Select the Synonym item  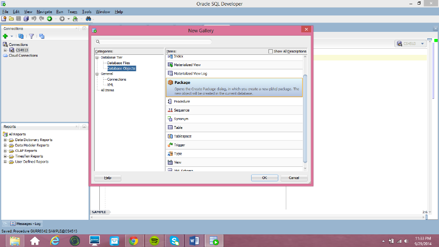(234, 119)
